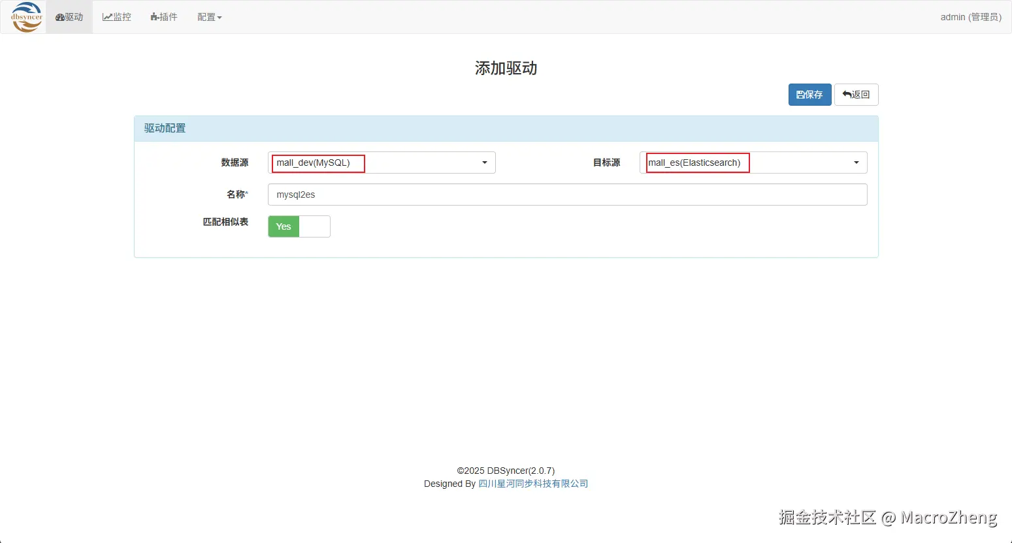Open the 驱动 navigation tab
This screenshot has height=543, width=1012.
[69, 17]
